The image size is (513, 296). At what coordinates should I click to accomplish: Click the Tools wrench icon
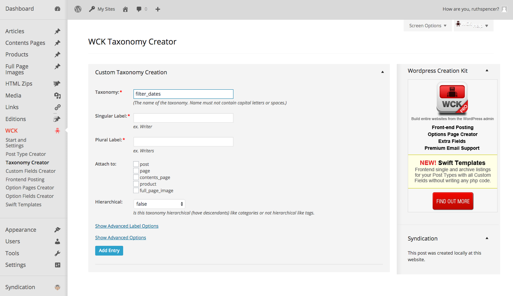57,253
